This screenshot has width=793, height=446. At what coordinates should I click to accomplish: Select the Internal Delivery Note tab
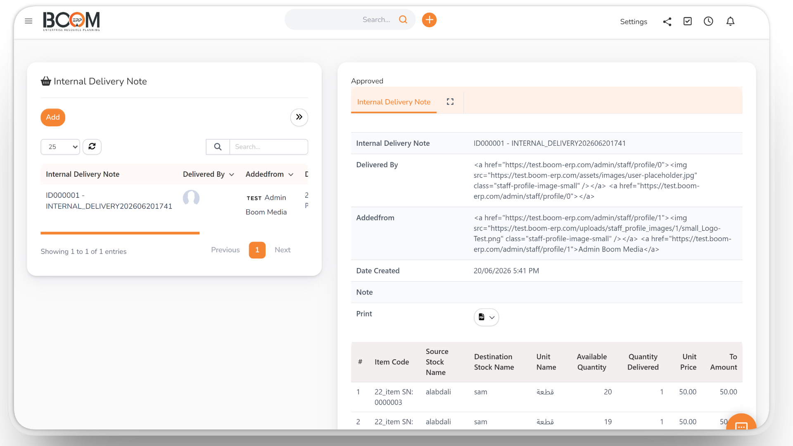[394, 102]
